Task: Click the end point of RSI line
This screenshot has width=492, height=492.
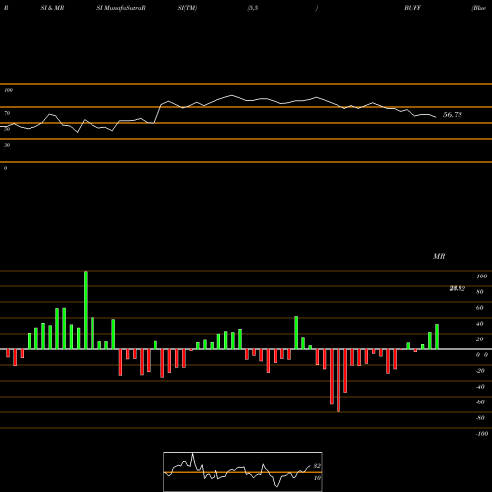Action: click(436, 117)
